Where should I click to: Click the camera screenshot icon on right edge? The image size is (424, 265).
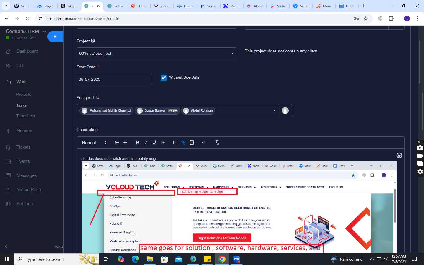[x=420, y=148]
